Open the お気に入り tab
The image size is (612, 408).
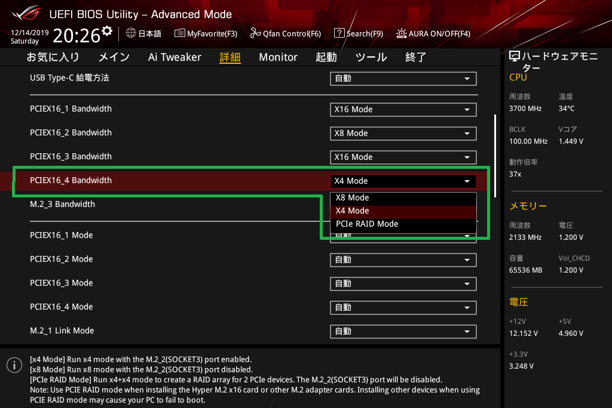tap(53, 57)
